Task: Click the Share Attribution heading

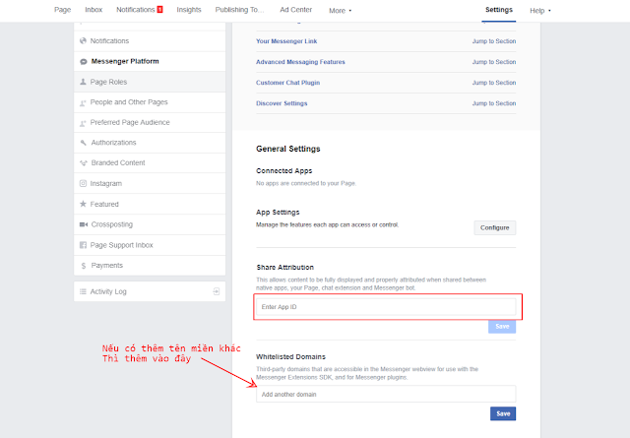Action: [285, 268]
